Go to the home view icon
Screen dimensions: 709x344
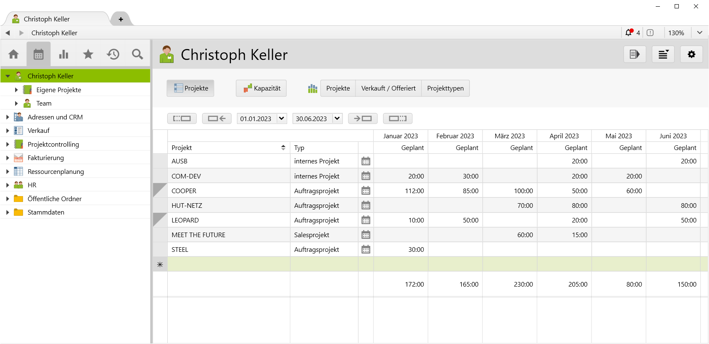click(x=13, y=54)
